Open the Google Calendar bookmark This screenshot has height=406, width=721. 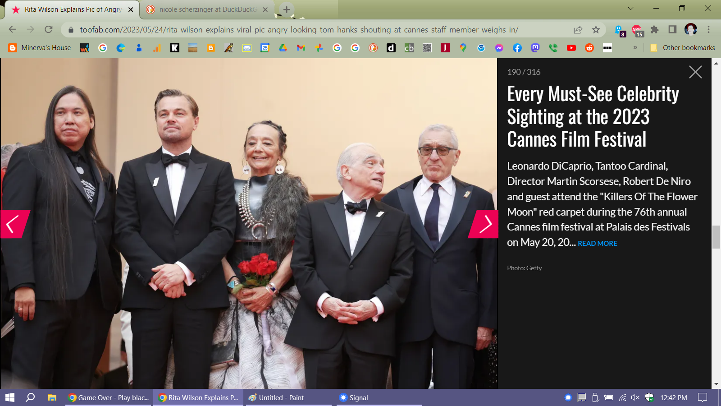265,48
